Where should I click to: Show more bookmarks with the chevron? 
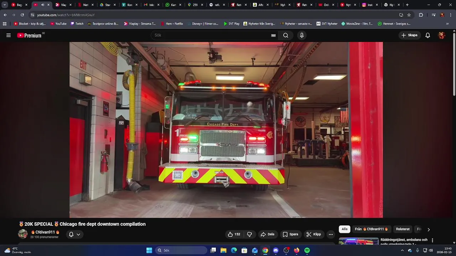[x=447, y=24]
